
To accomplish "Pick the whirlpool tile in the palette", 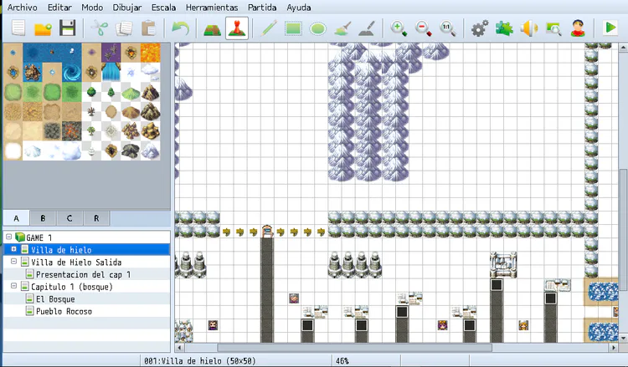I will (x=72, y=73).
